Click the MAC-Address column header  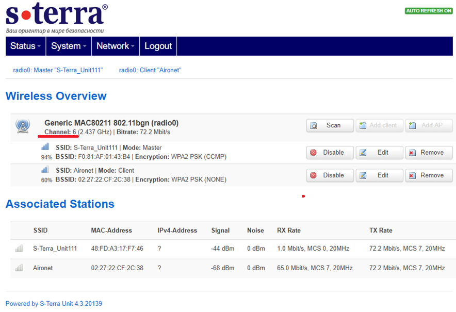[x=111, y=231]
